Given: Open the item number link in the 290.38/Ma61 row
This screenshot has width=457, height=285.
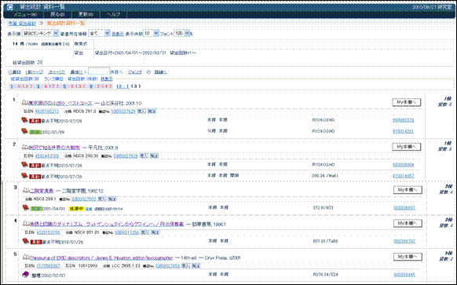Looking at the screenshot, I should [404, 176].
